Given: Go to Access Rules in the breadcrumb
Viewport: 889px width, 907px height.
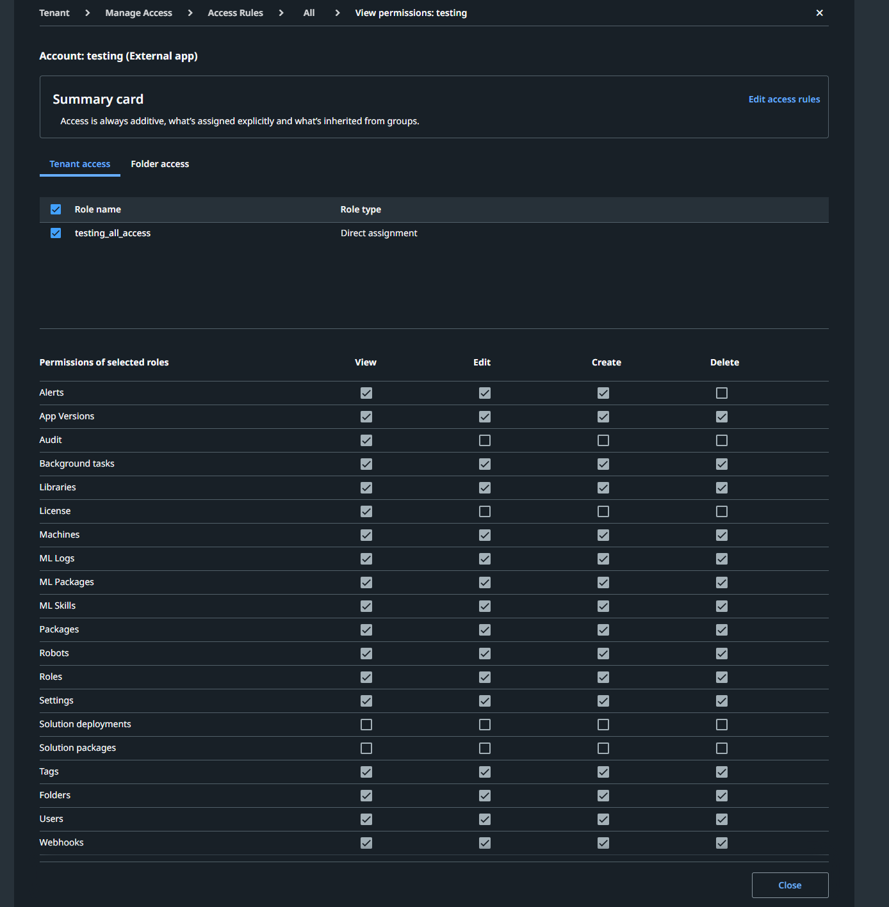Looking at the screenshot, I should (235, 12).
